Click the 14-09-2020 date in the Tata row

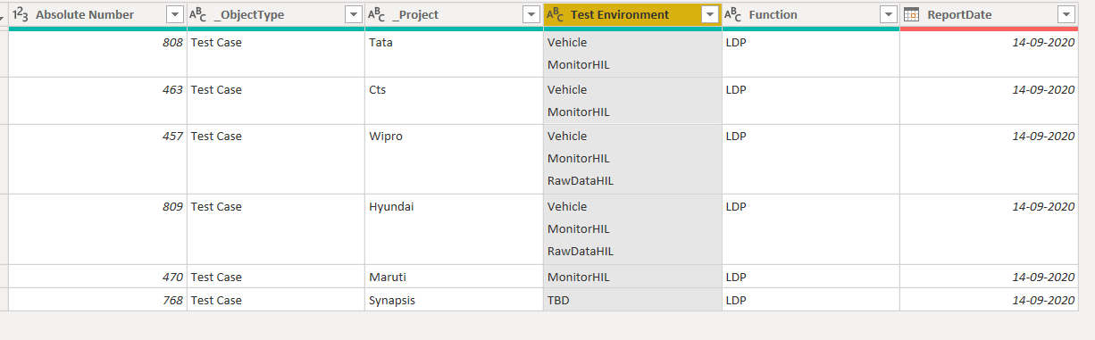point(989,54)
